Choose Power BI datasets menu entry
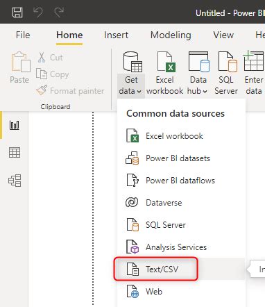265x307 pixels. tap(181, 158)
